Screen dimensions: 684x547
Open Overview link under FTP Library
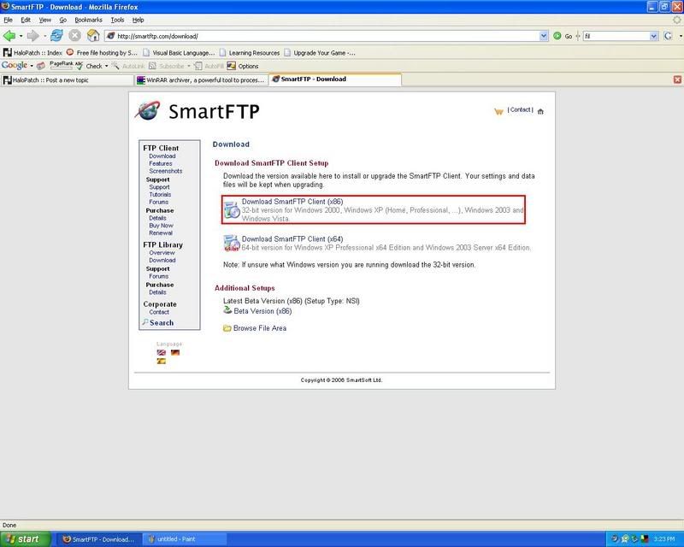pos(162,253)
